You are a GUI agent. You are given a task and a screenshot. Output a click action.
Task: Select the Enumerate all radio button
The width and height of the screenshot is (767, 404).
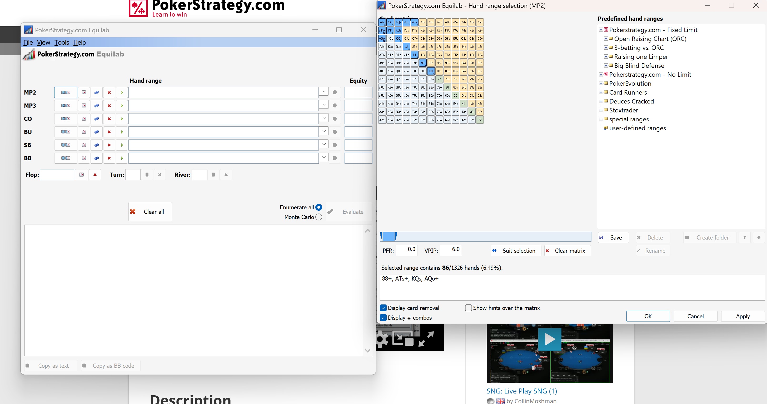point(318,207)
